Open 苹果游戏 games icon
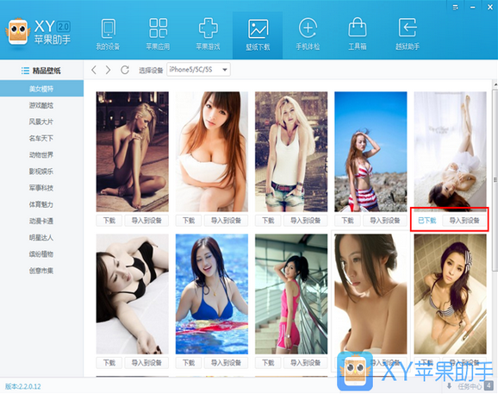 208,34
